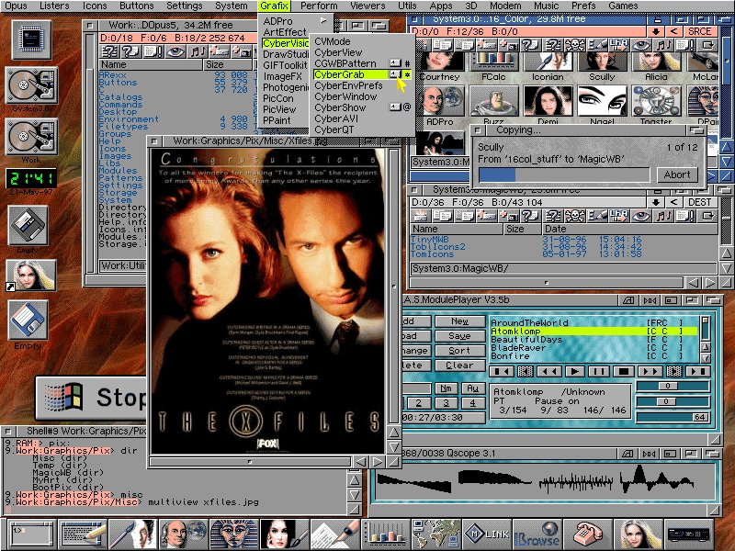Click playlist scroll-down arrow in ModulePlayer
Viewport: 735px width, 551px height.
point(705,357)
